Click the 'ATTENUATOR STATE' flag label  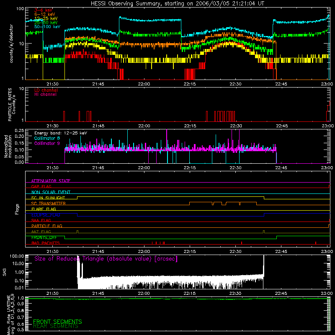click(51, 181)
